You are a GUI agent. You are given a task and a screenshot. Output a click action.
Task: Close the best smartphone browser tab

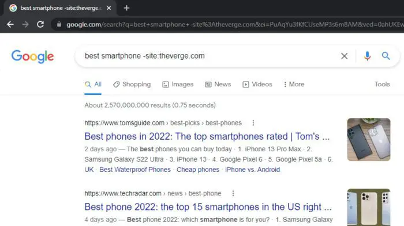click(109, 8)
